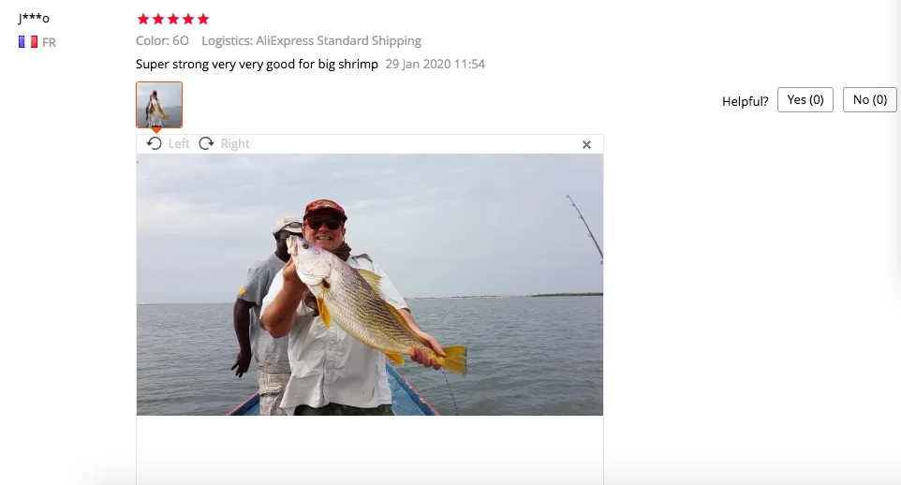The width and height of the screenshot is (901, 485).
Task: Click the French flag icon
Action: 27,42
